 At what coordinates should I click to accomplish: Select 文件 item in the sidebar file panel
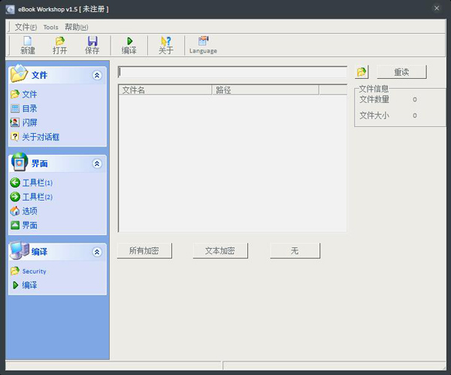[x=24, y=94]
